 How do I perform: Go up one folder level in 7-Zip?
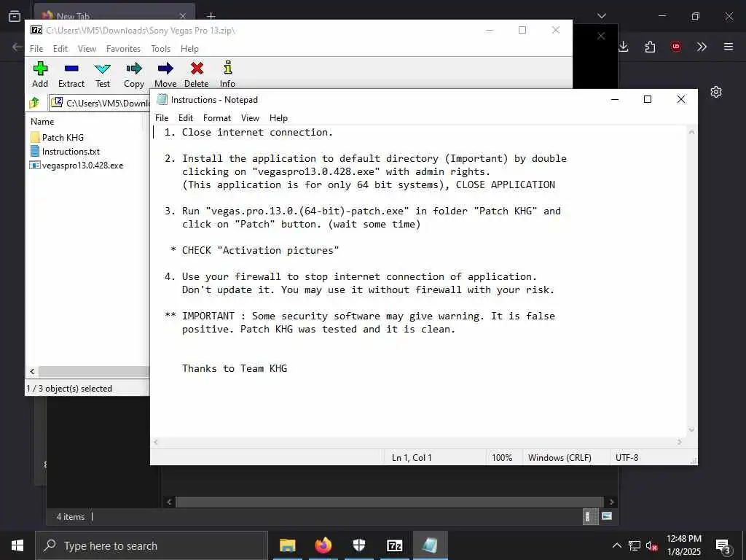click(x=34, y=102)
